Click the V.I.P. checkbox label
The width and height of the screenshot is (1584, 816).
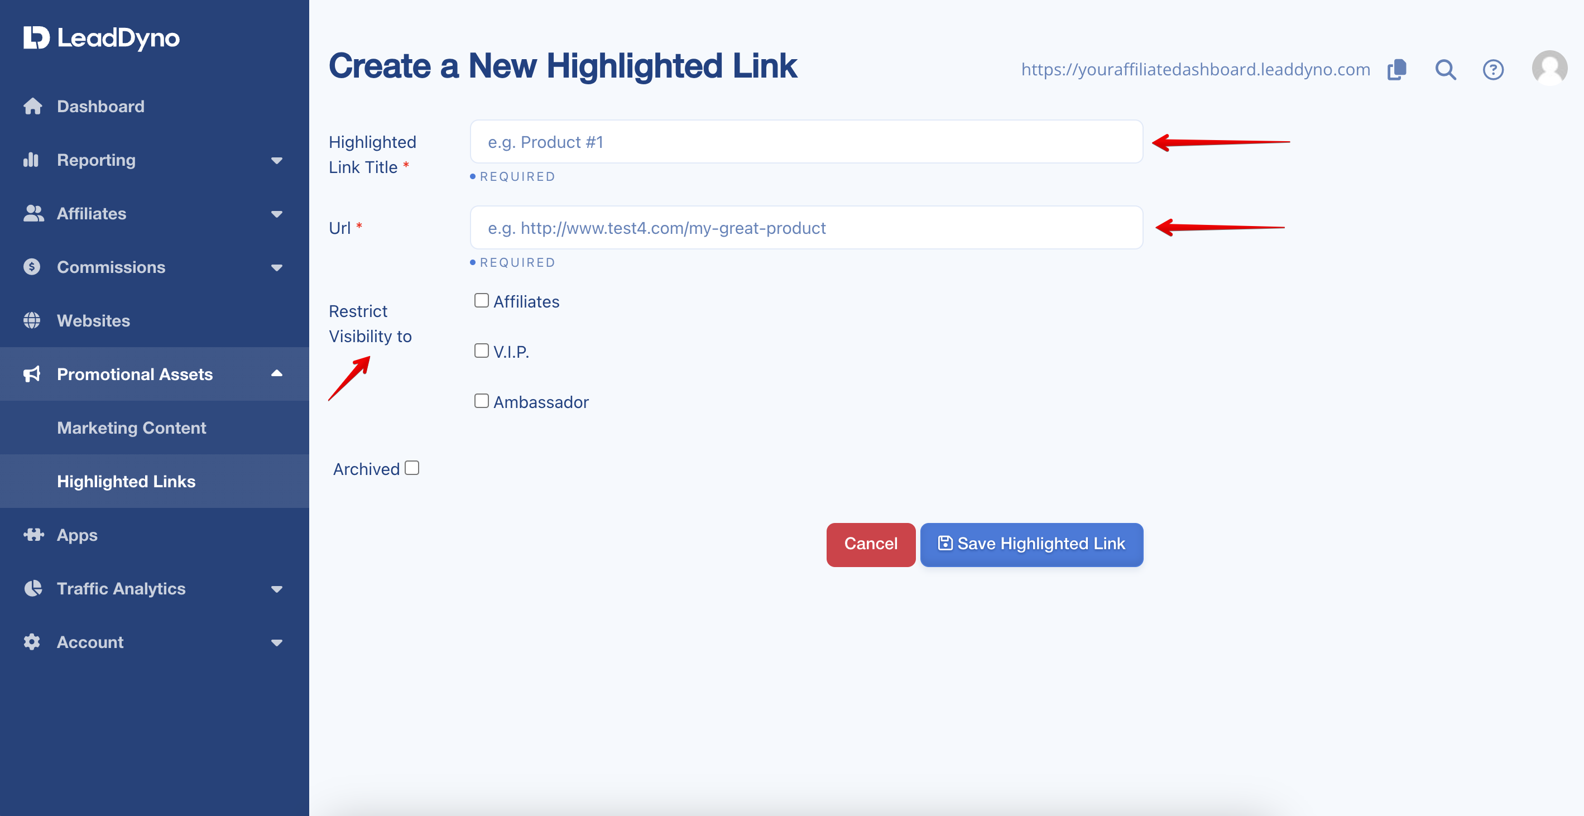511,352
